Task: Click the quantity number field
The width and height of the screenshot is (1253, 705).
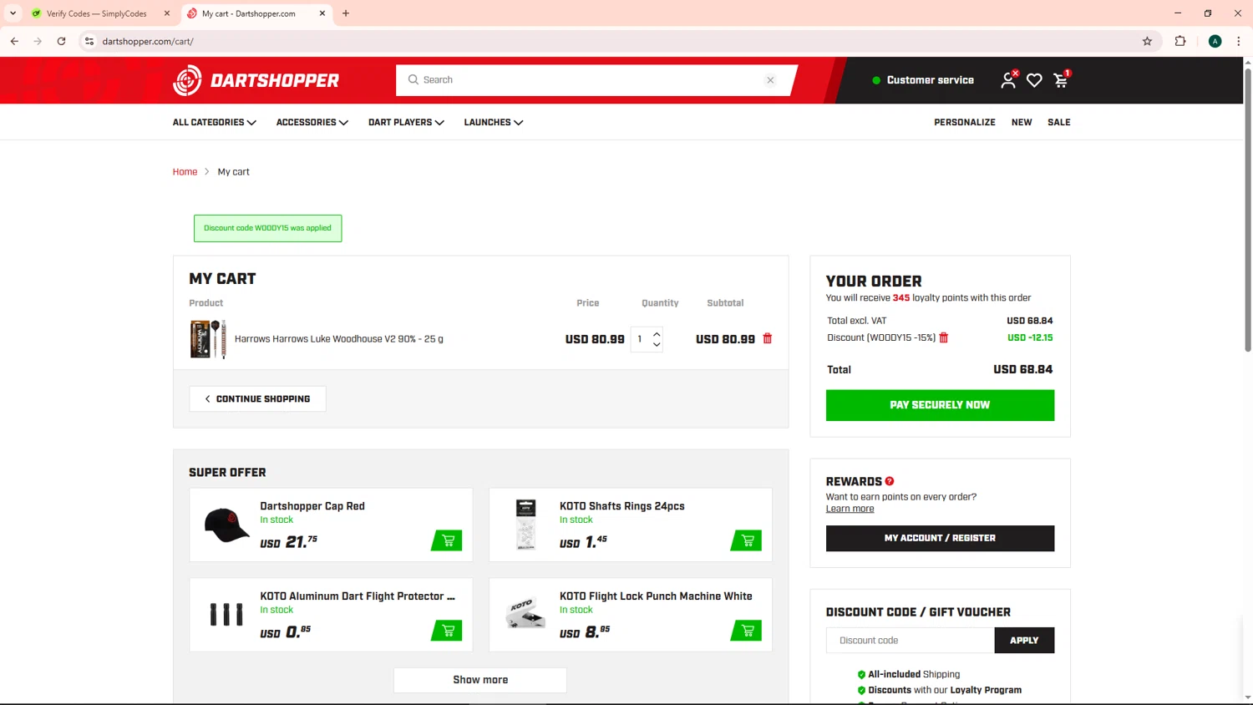Action: point(640,339)
